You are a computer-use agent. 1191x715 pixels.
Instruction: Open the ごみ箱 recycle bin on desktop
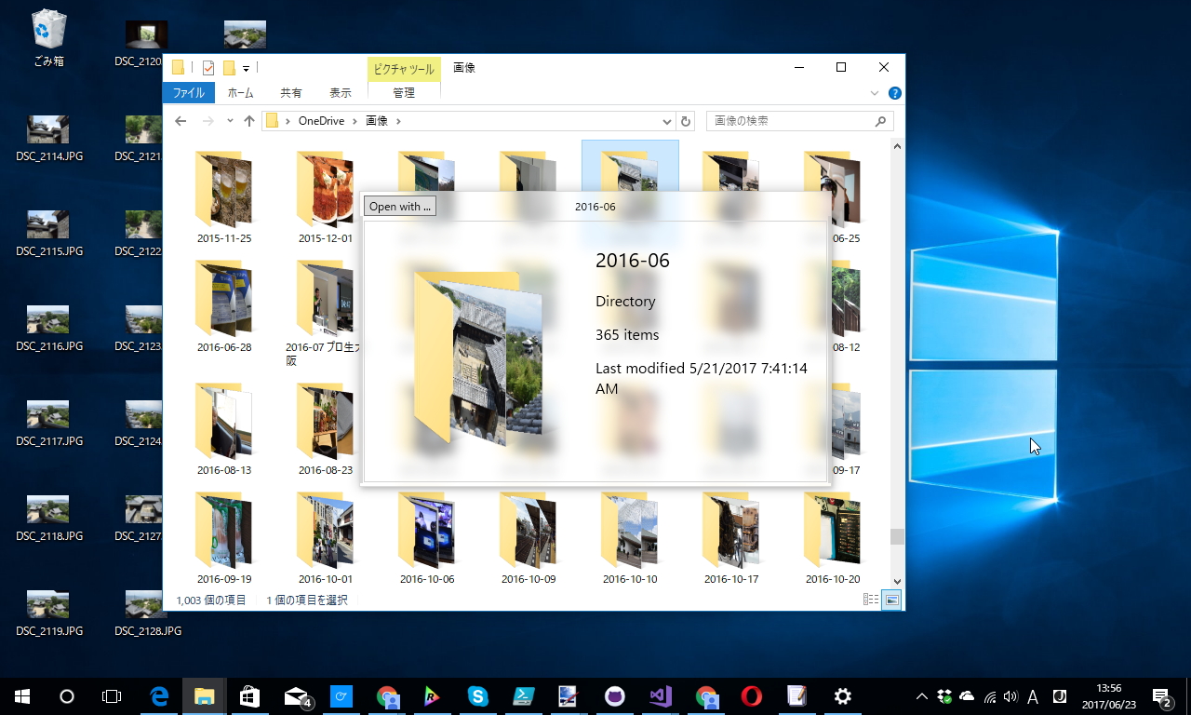coord(48,39)
